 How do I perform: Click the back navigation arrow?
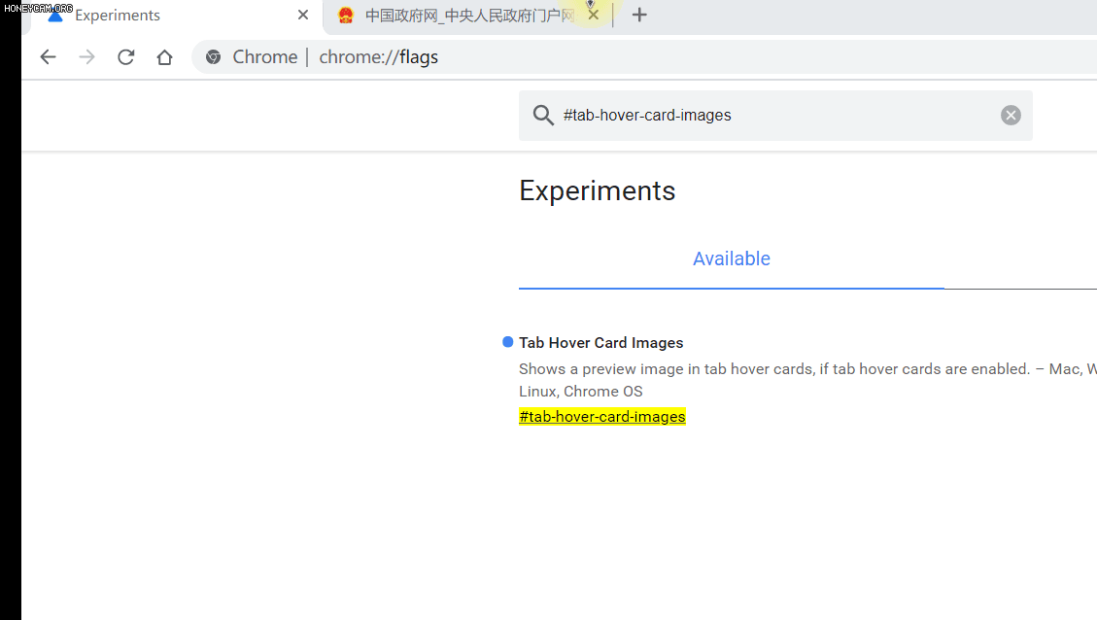48,56
